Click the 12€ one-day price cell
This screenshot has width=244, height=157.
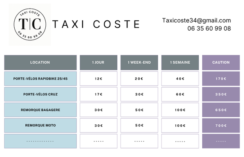[x=98, y=79]
